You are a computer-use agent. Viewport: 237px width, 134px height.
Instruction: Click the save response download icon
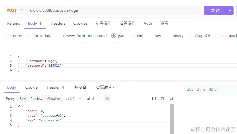click(x=154, y=98)
